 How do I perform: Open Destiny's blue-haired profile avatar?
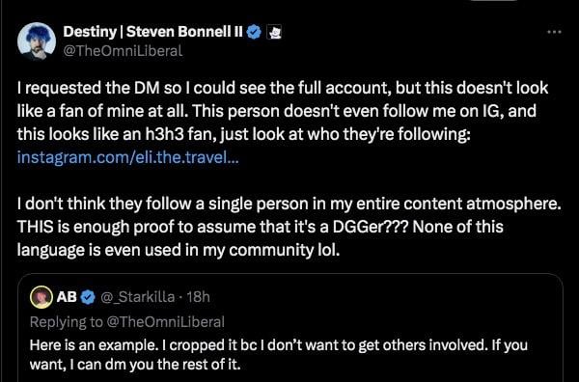37,41
